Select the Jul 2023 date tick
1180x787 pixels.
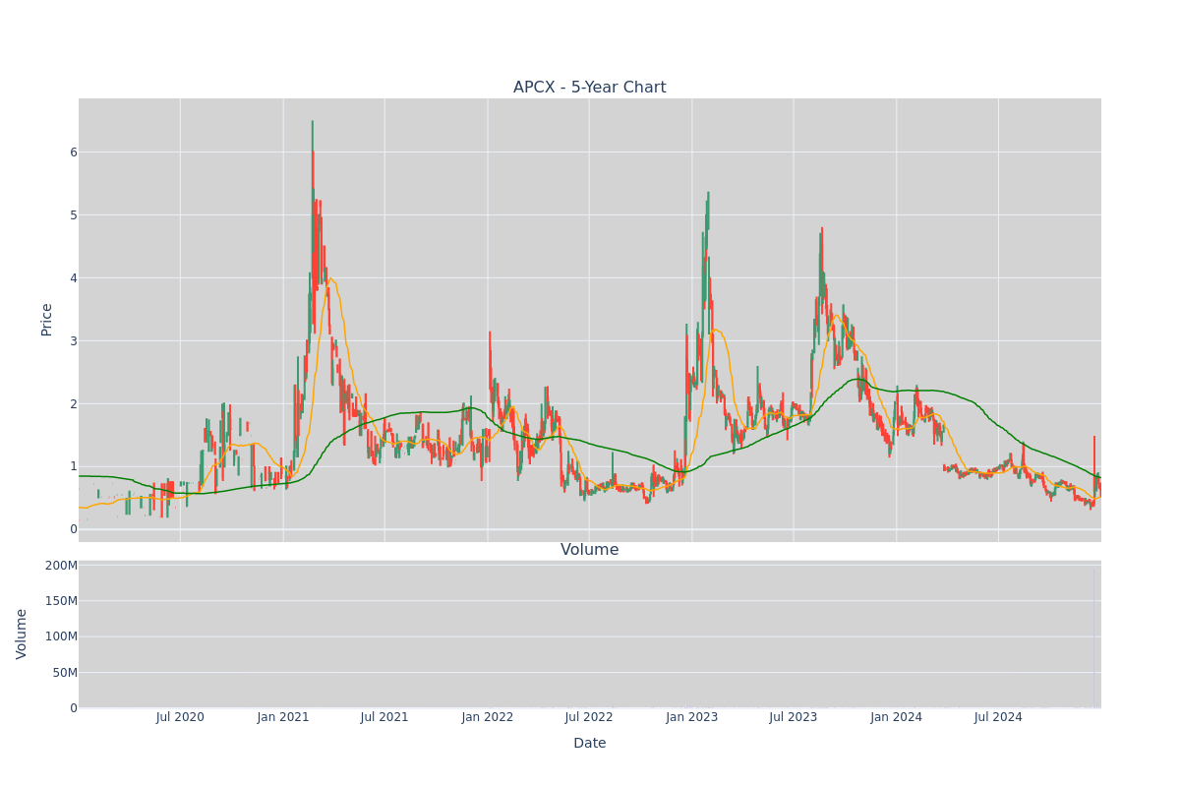pyautogui.click(x=794, y=717)
